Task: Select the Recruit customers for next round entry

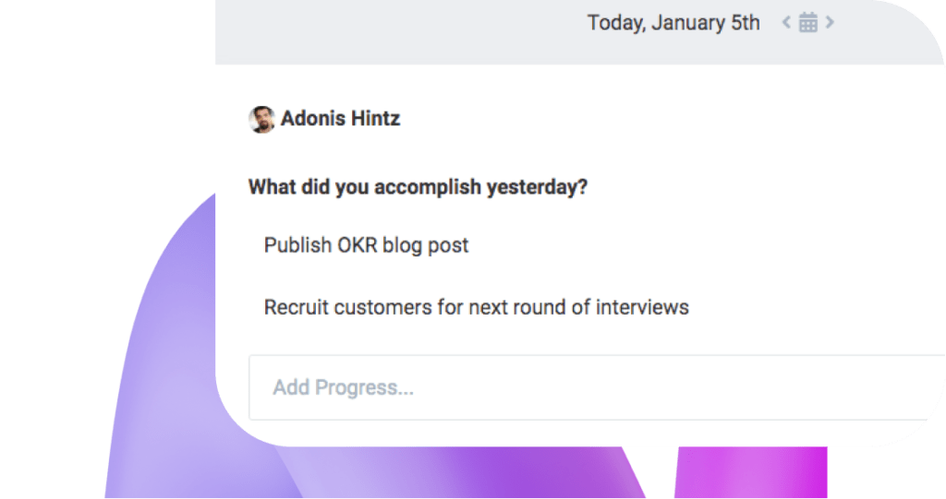Action: (x=476, y=307)
